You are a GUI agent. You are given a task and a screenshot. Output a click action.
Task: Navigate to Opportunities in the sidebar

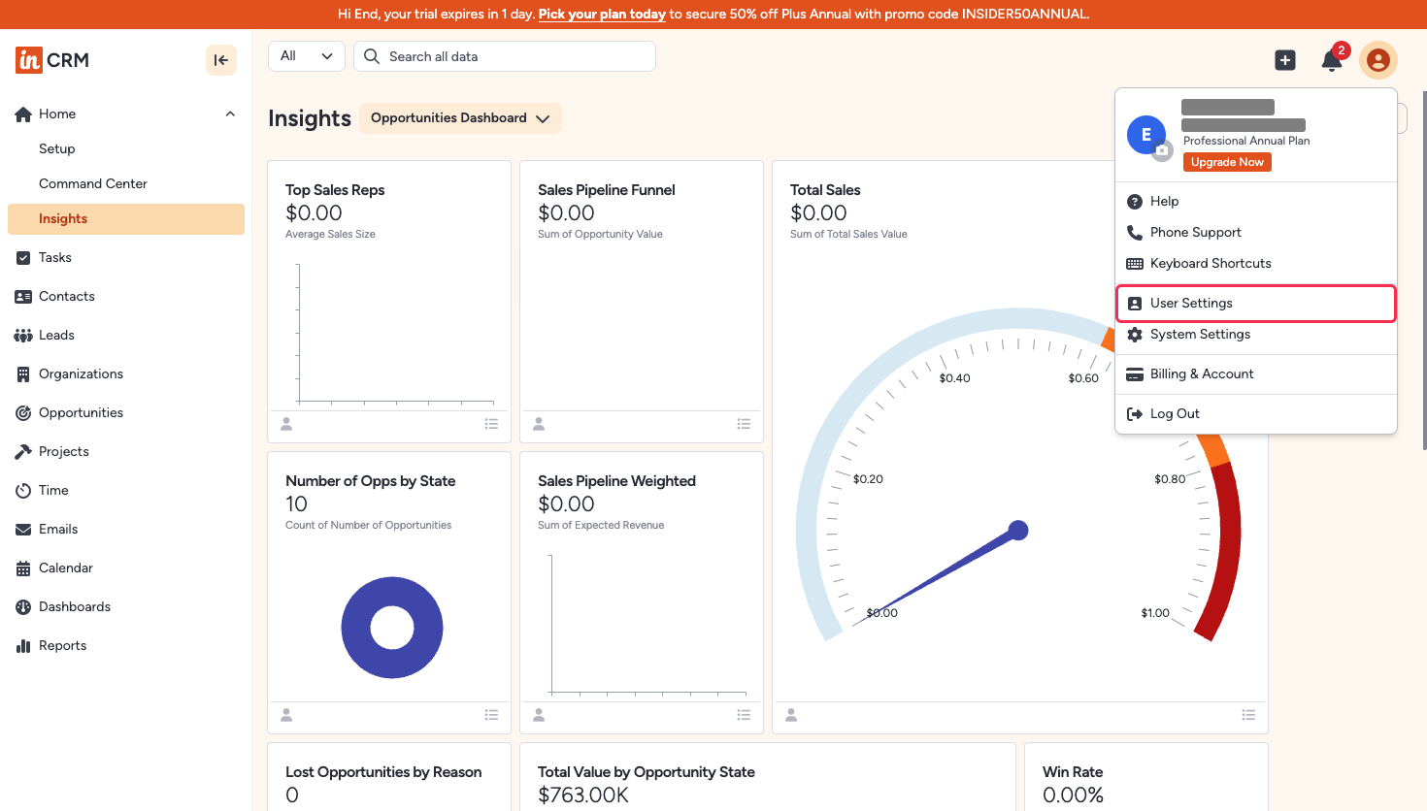tap(81, 413)
